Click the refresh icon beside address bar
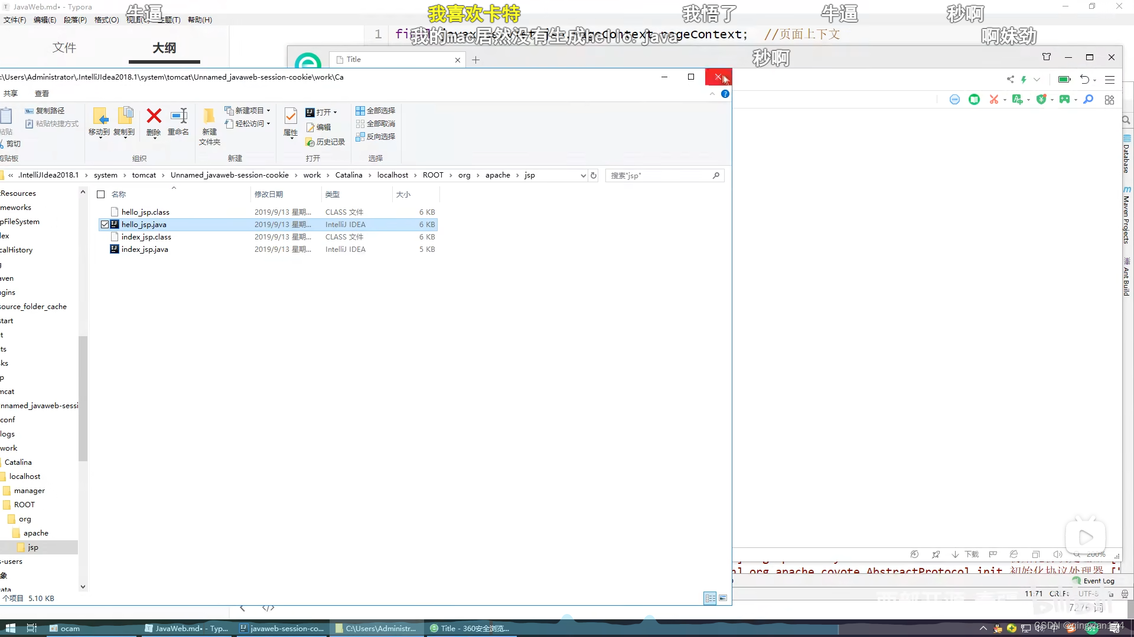Image resolution: width=1134 pixels, height=637 pixels. (594, 175)
